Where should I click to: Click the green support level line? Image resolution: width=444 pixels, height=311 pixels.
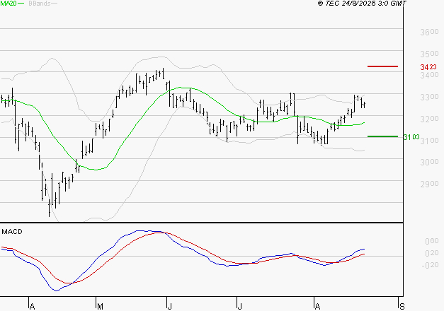pyautogui.click(x=382, y=136)
